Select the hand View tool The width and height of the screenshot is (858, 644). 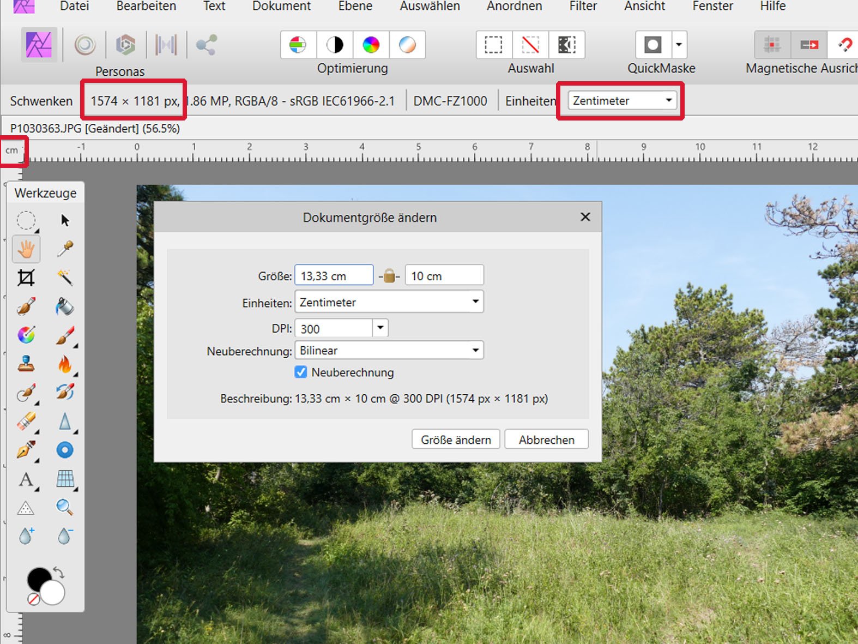tap(26, 249)
